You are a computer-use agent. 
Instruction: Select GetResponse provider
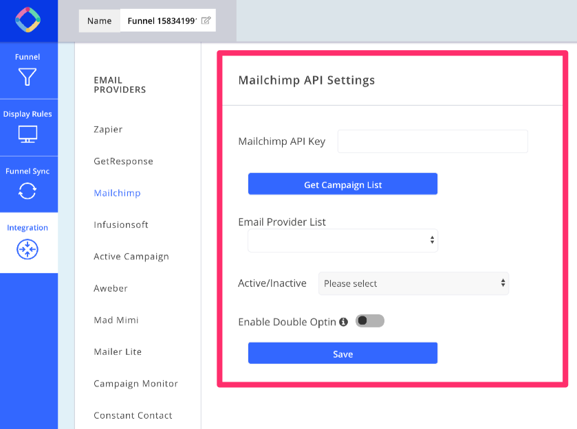click(123, 161)
